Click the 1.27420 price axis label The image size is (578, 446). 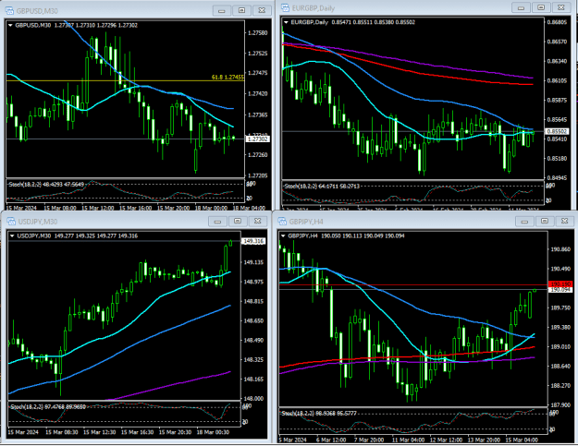[x=258, y=94]
